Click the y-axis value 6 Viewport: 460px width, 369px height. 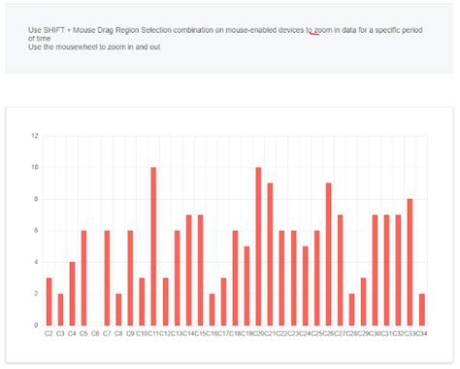(x=36, y=230)
